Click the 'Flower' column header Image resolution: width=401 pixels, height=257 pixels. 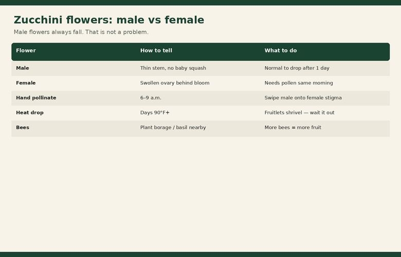26,51
